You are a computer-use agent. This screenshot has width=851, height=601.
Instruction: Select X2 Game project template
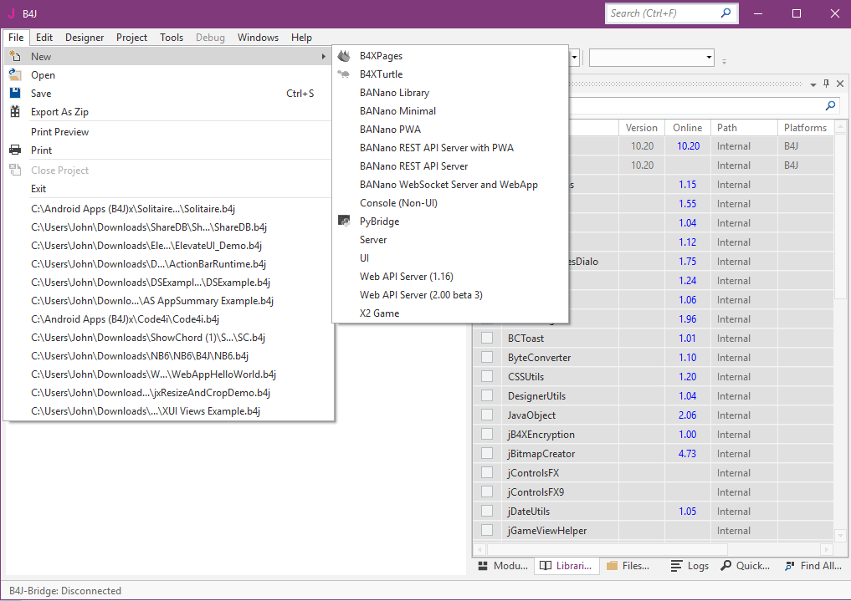[x=450, y=313]
